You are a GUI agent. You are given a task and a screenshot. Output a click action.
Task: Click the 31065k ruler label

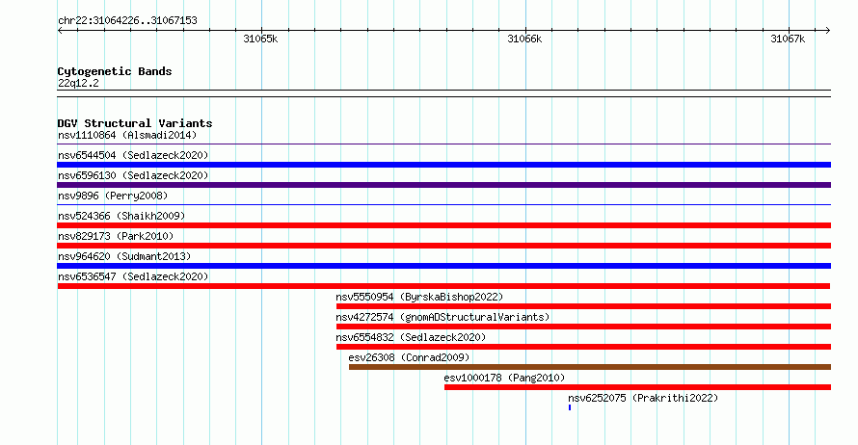[x=260, y=39]
